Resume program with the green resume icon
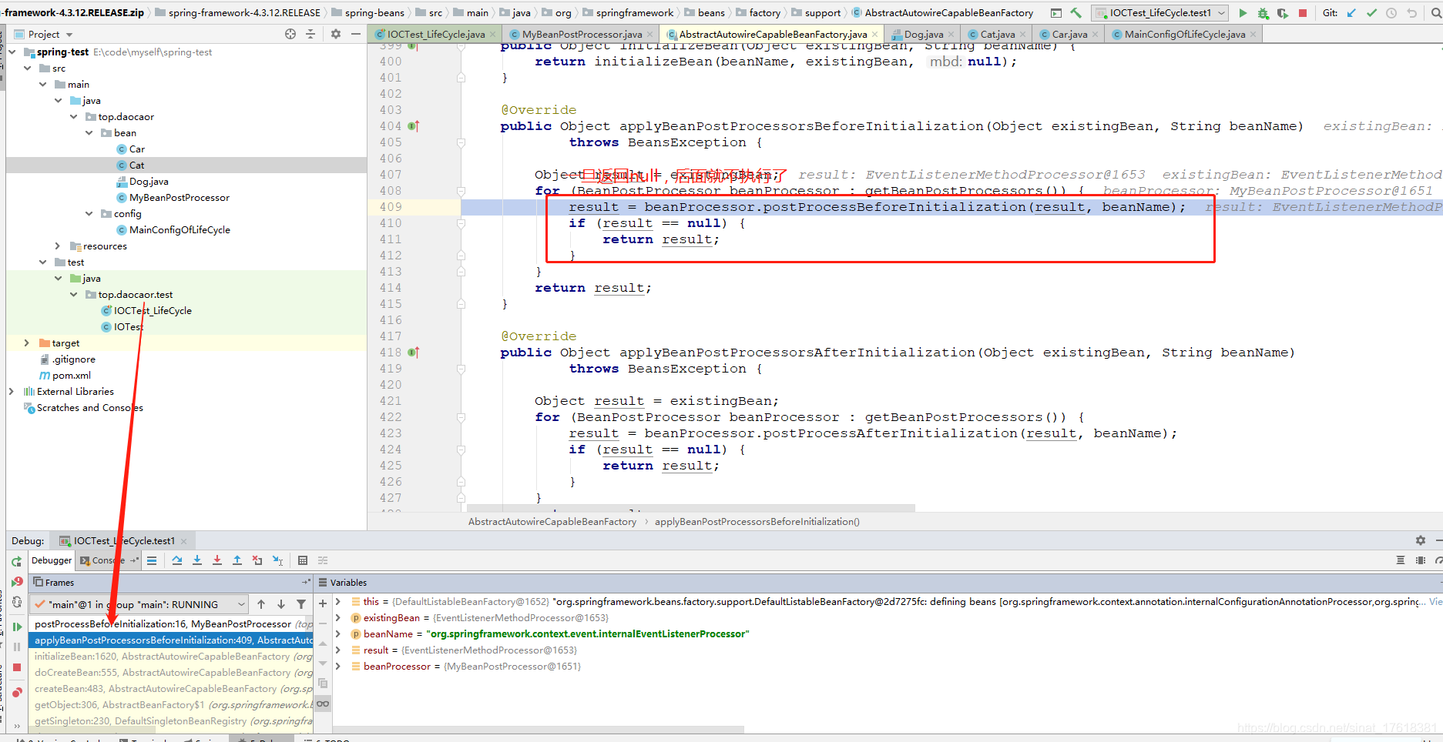 (17, 627)
